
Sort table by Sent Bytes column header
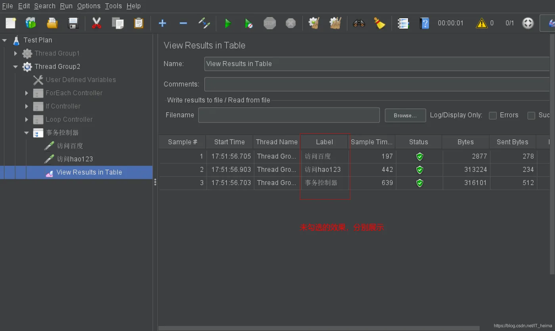(513, 142)
